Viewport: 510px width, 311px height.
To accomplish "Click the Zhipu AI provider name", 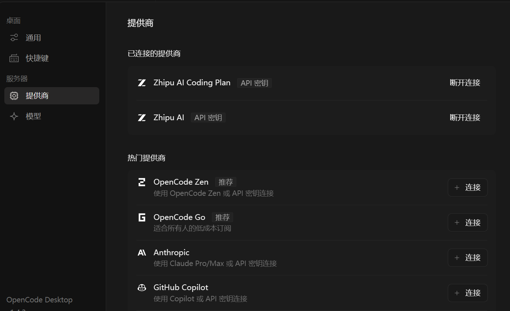I will click(x=169, y=118).
